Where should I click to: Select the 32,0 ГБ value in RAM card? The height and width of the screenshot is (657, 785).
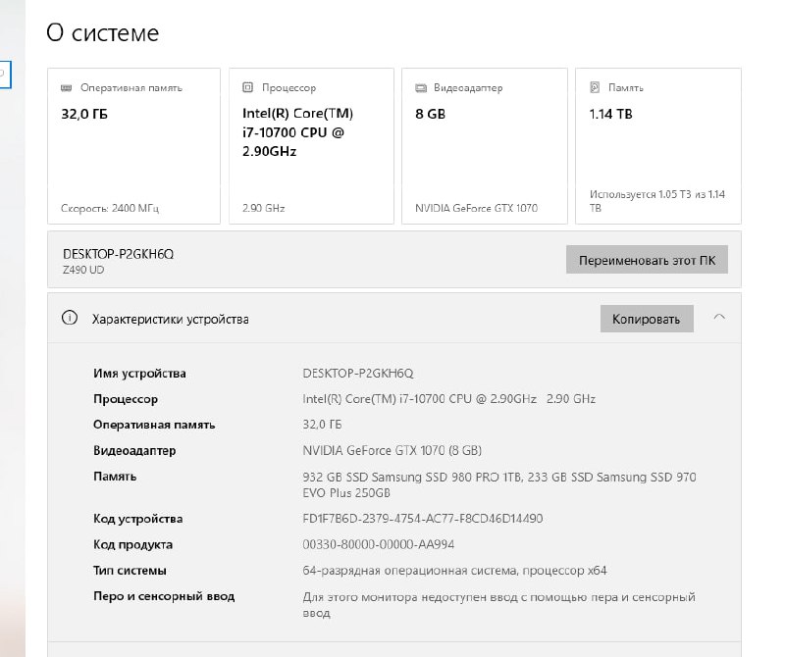point(84,114)
